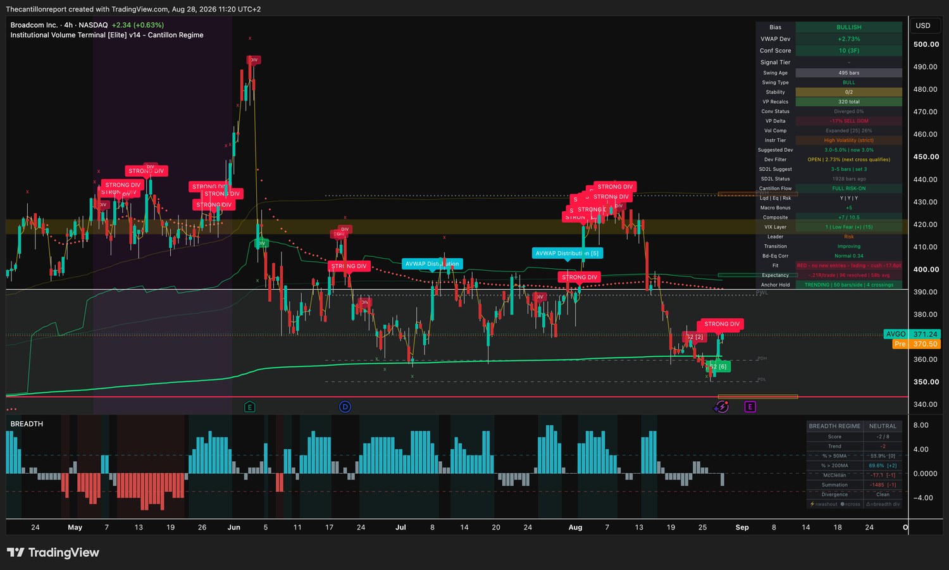This screenshot has height=570, width=949.
Task: Click the Anchor Hold 'TRENDING | 50 bars/side' value
Action: pos(848,285)
